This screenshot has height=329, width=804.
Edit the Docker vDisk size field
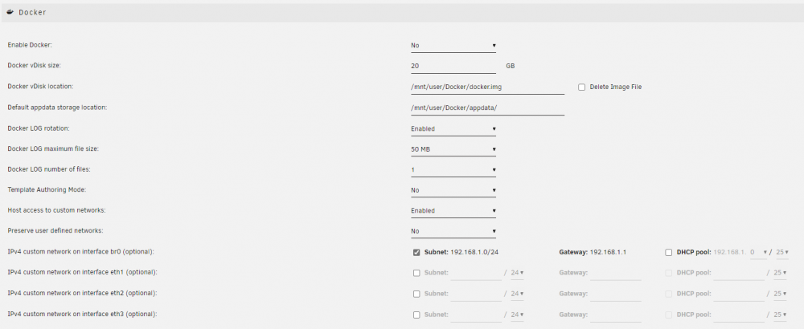click(453, 66)
